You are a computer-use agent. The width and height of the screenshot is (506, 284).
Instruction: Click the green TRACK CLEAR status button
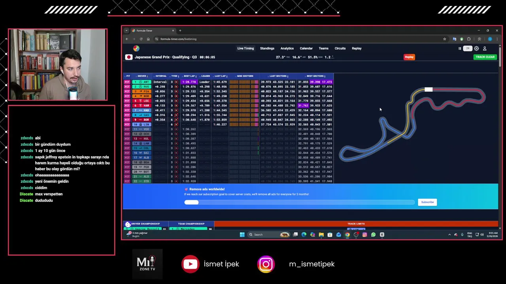click(x=485, y=57)
